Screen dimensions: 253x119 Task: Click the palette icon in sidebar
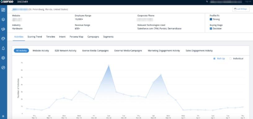pos(3,39)
